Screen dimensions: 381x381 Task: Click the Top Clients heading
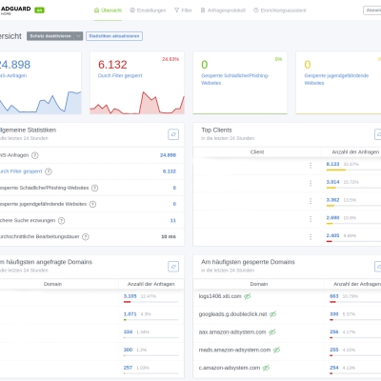(216, 130)
